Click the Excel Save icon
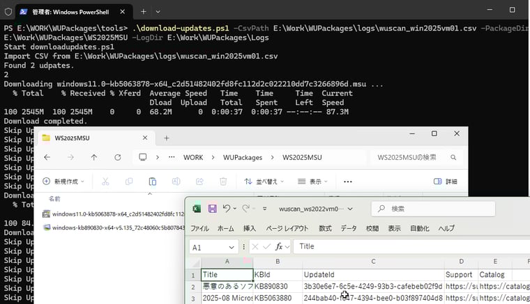Screen dimensions: 530x304 212,209
